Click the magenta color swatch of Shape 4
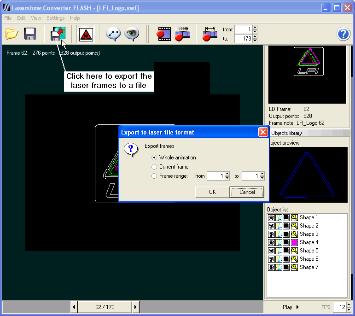355x316 pixels. pos(294,242)
